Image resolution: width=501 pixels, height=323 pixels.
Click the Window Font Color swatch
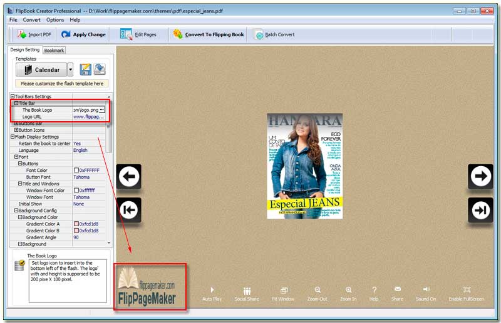(76, 190)
